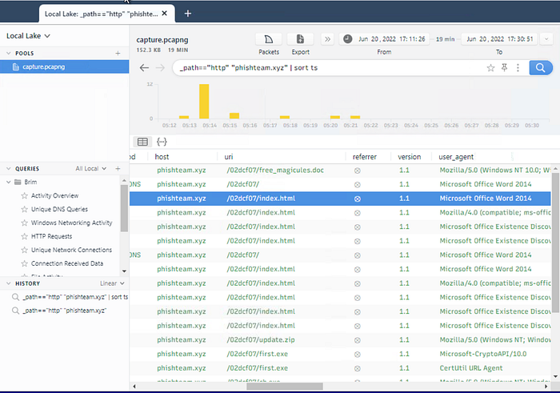Go back with the left arrow

coord(144,67)
